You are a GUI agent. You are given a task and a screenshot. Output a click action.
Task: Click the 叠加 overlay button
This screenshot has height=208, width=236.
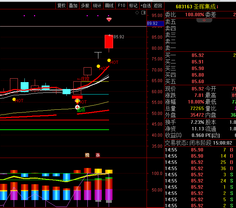73,6
